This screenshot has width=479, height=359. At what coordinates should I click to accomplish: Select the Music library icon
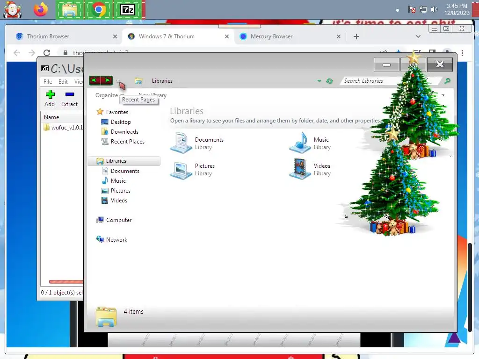(x=300, y=143)
